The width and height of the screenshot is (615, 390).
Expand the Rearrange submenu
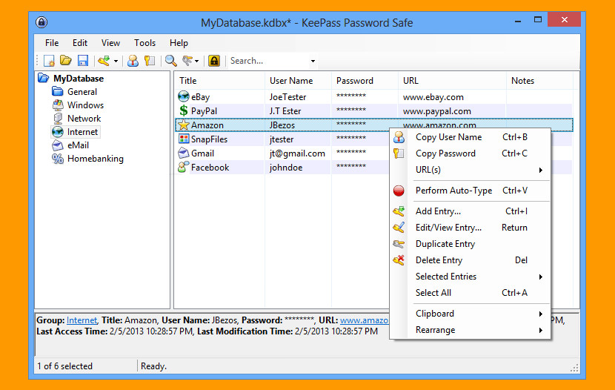[471, 330]
